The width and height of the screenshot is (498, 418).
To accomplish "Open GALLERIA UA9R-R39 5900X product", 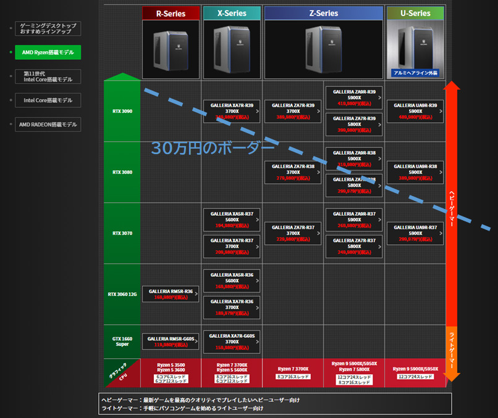I will tap(415, 111).
